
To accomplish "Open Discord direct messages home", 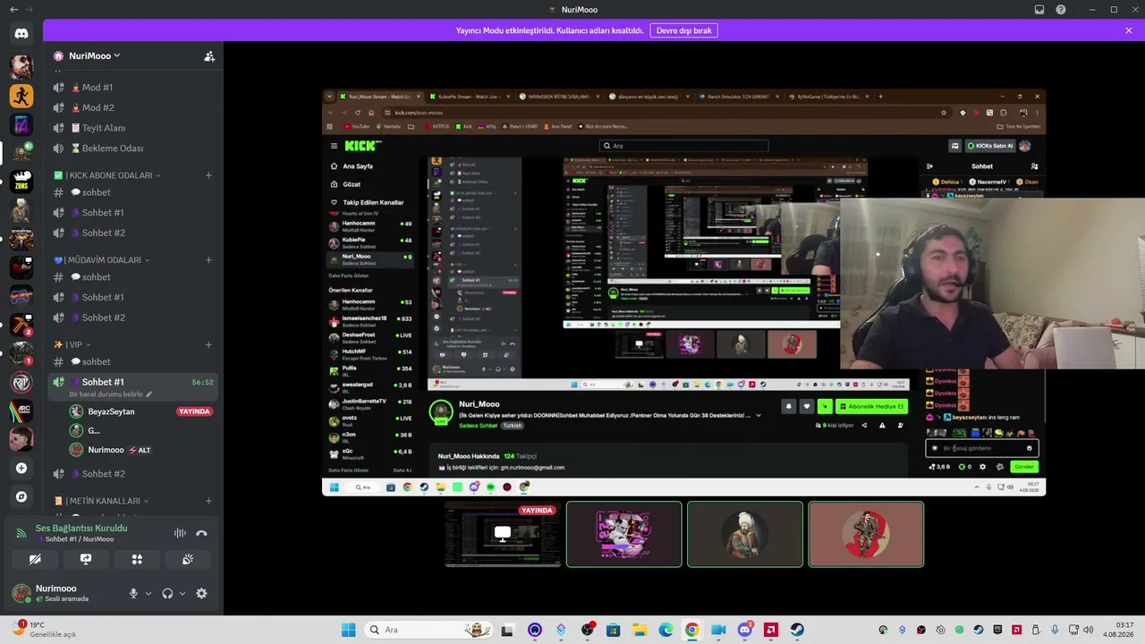I will point(21,34).
